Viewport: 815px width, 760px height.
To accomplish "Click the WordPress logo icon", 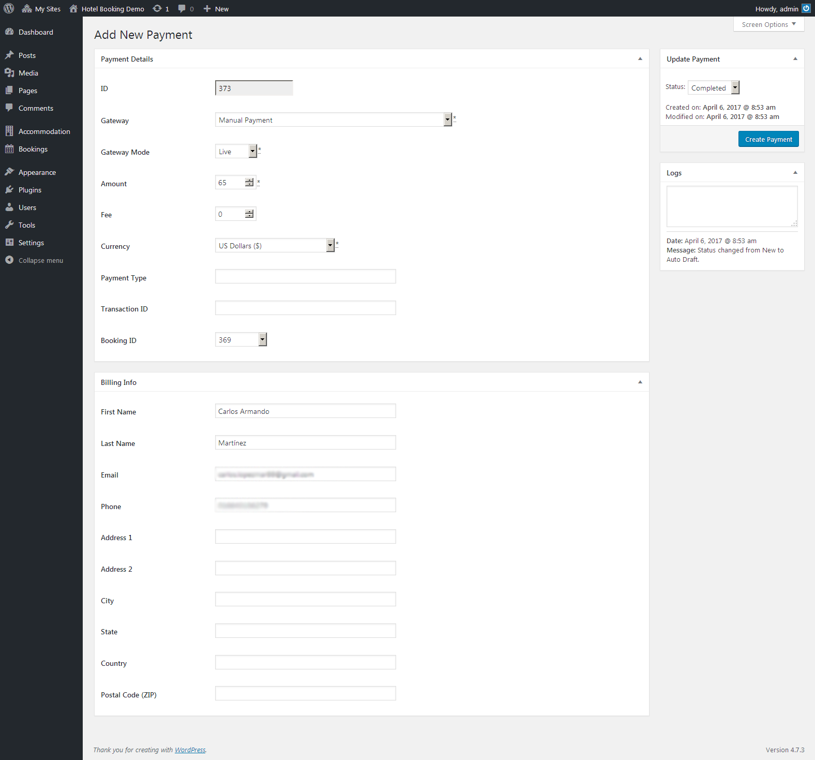I will click(9, 8).
